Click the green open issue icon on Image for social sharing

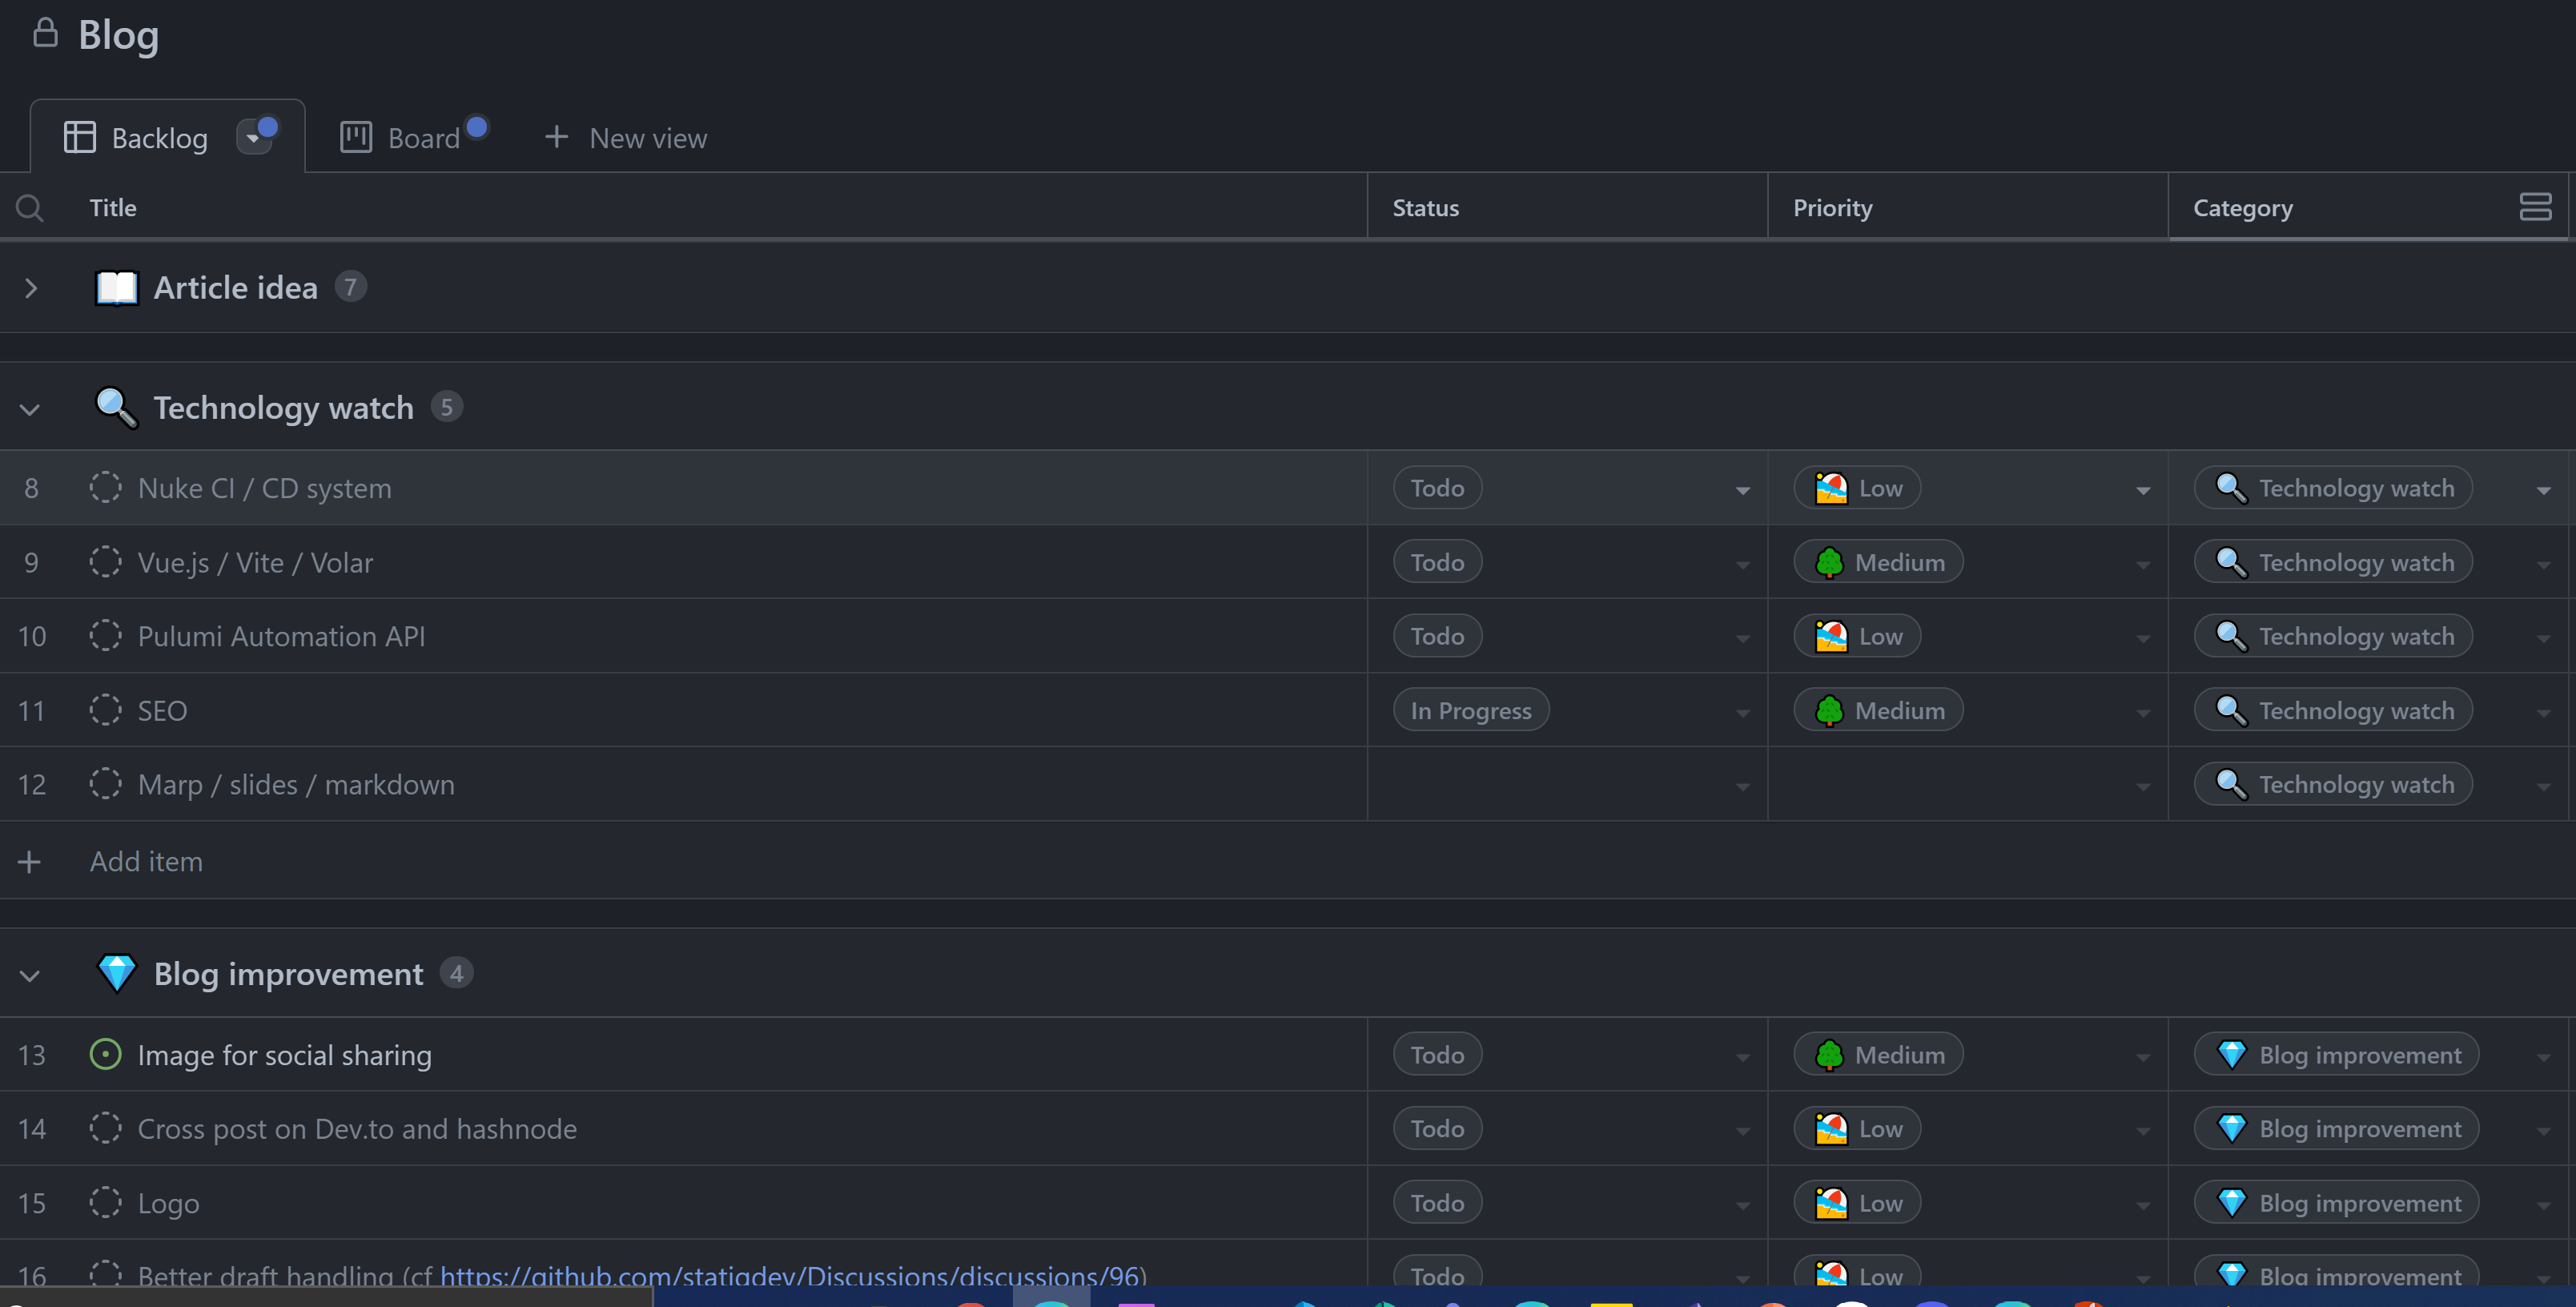106,1054
